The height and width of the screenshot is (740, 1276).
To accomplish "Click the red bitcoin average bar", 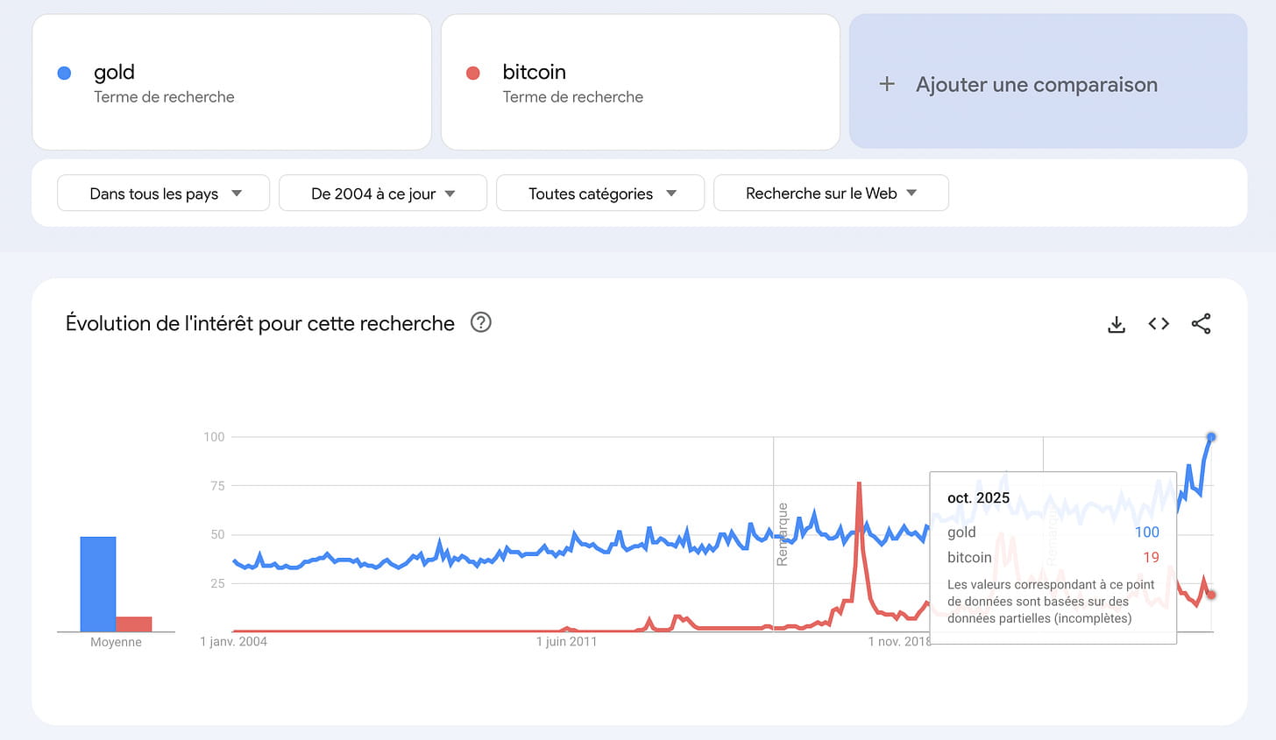I will 134,624.
